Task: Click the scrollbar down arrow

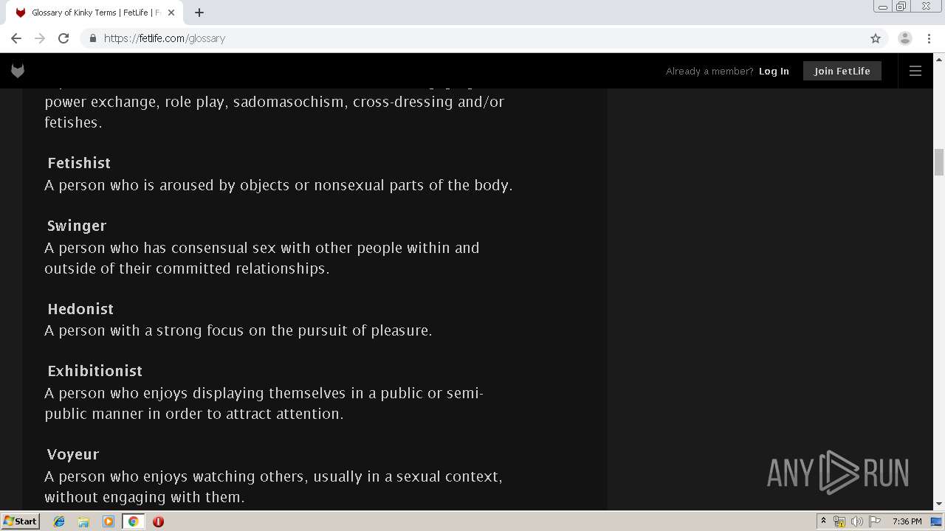Action: point(939,504)
